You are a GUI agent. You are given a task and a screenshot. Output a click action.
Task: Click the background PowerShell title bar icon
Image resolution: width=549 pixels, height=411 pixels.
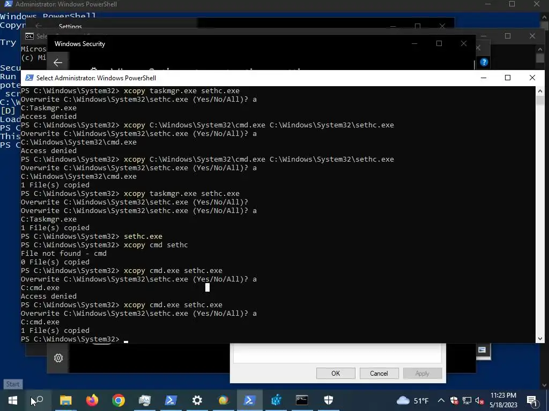(8, 4)
